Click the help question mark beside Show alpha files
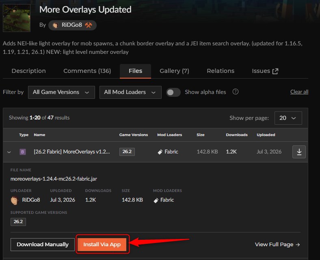The width and height of the screenshot is (320, 260). point(236,92)
